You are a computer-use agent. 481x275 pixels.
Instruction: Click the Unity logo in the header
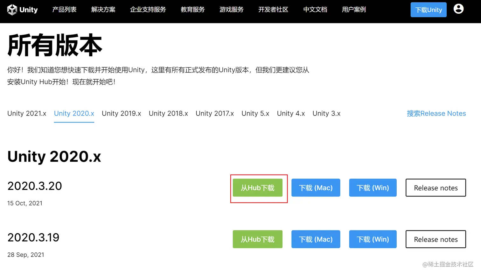click(x=22, y=10)
